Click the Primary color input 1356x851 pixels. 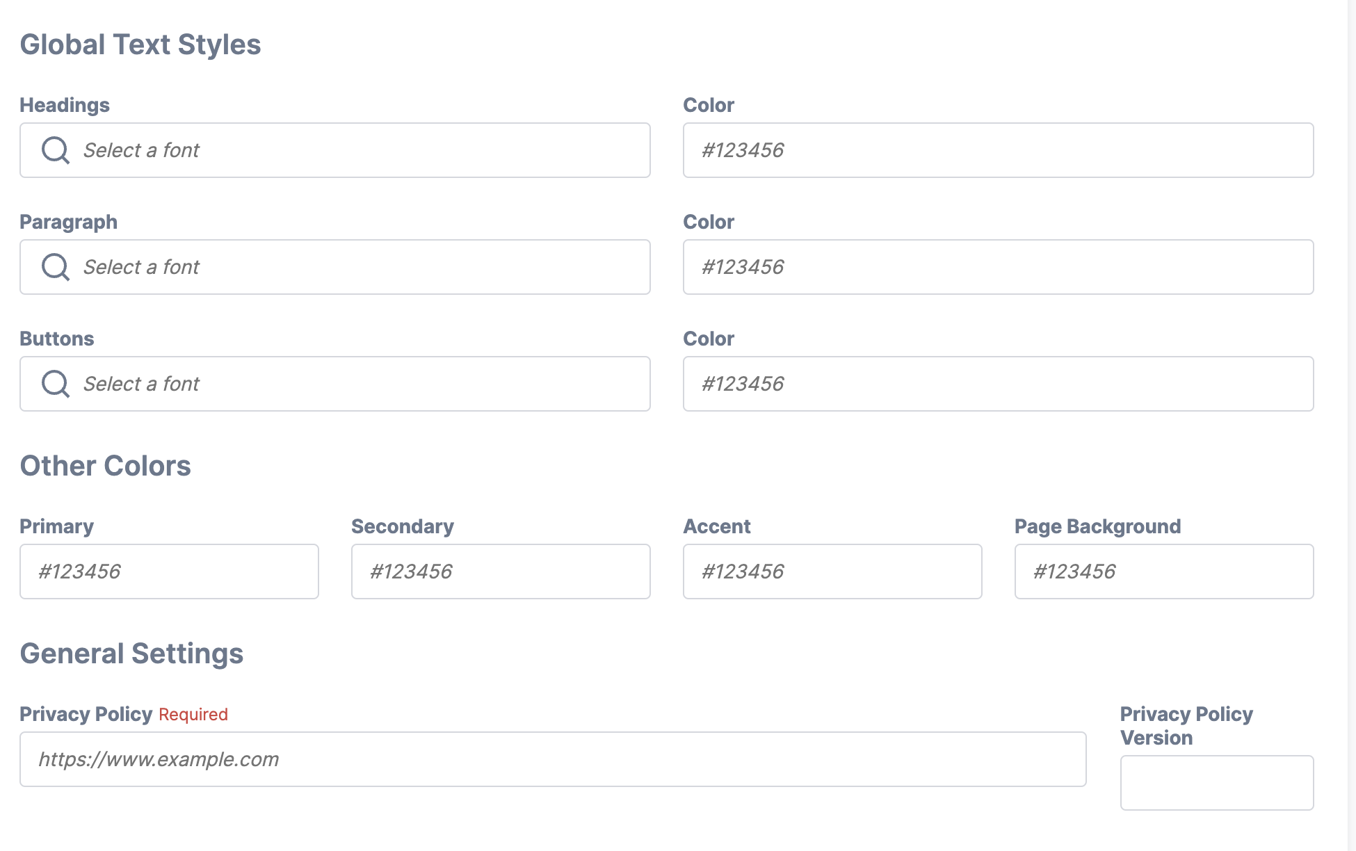(x=169, y=572)
